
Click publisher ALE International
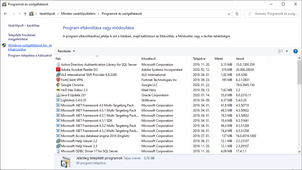pos(154,75)
